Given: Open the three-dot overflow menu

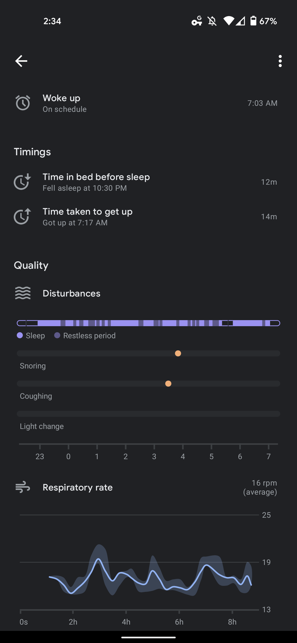Looking at the screenshot, I should click(x=280, y=61).
